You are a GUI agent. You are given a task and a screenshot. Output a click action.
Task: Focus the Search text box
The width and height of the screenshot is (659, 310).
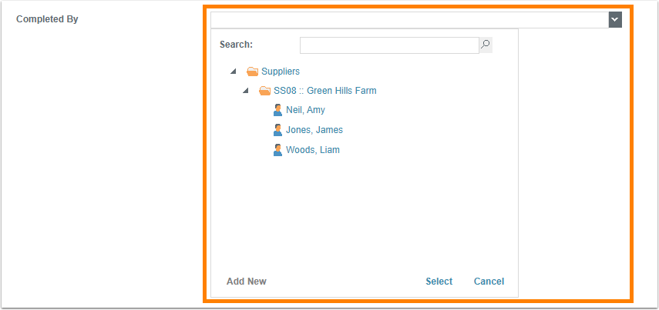click(x=389, y=45)
